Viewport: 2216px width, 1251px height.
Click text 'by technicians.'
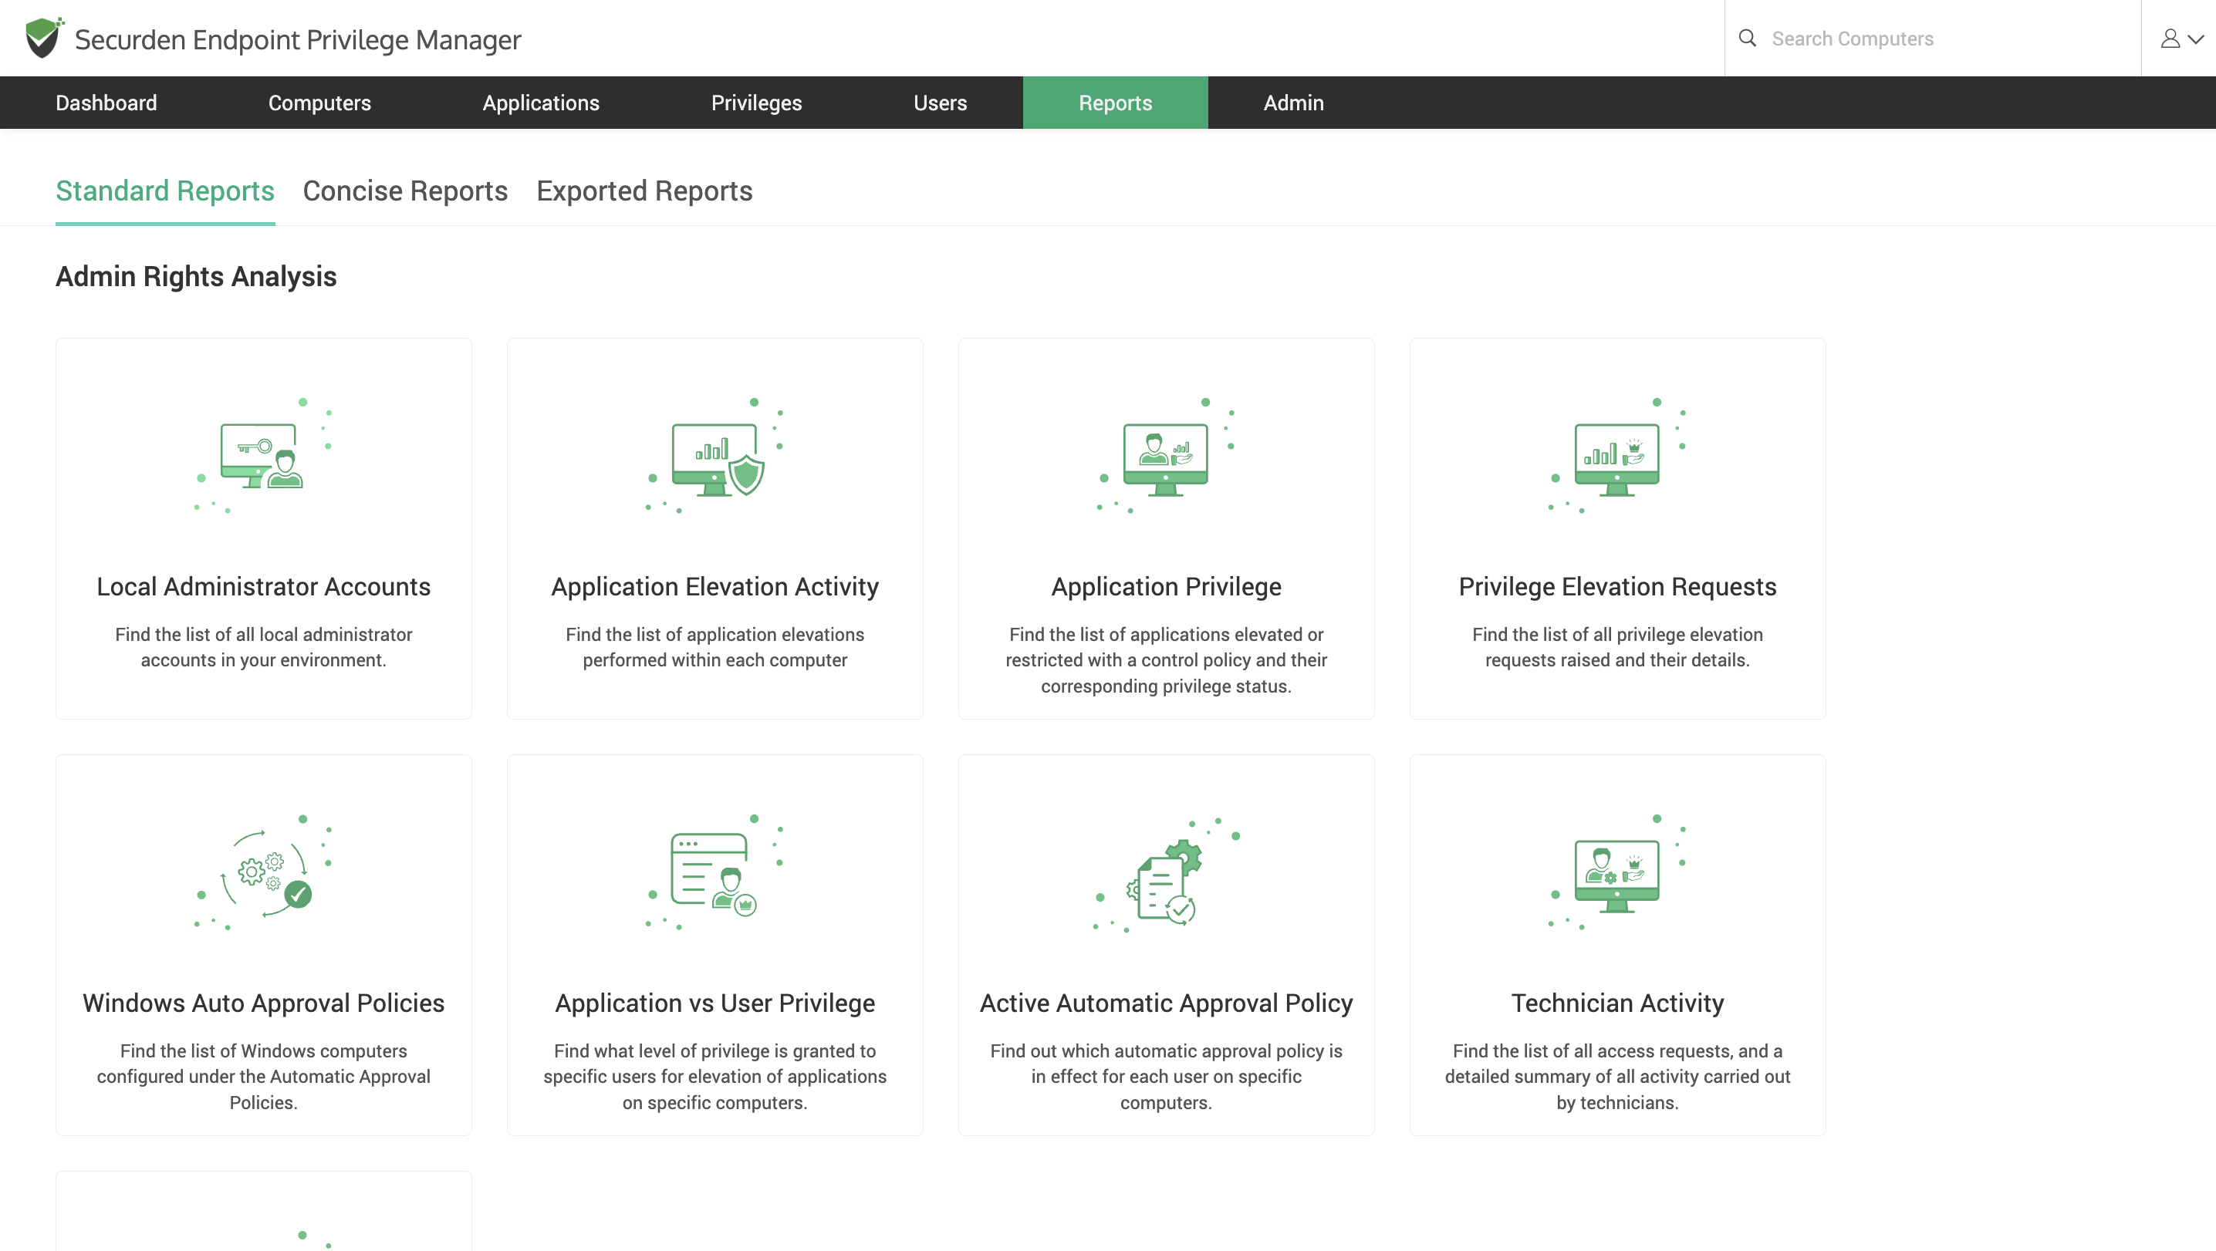point(1617,1102)
